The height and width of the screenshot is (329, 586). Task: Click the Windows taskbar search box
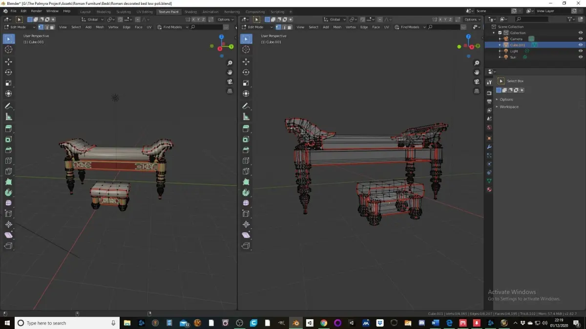67,323
